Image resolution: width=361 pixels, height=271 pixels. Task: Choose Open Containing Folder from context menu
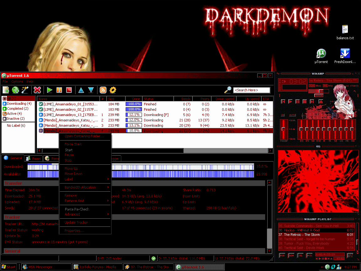(85, 136)
